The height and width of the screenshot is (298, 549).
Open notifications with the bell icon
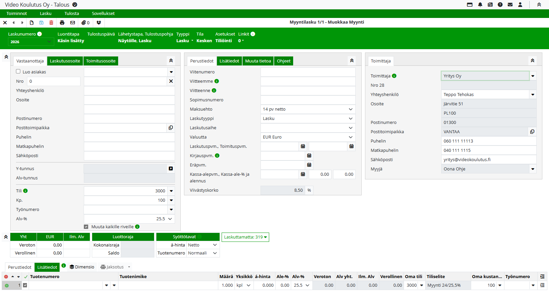pos(480,5)
